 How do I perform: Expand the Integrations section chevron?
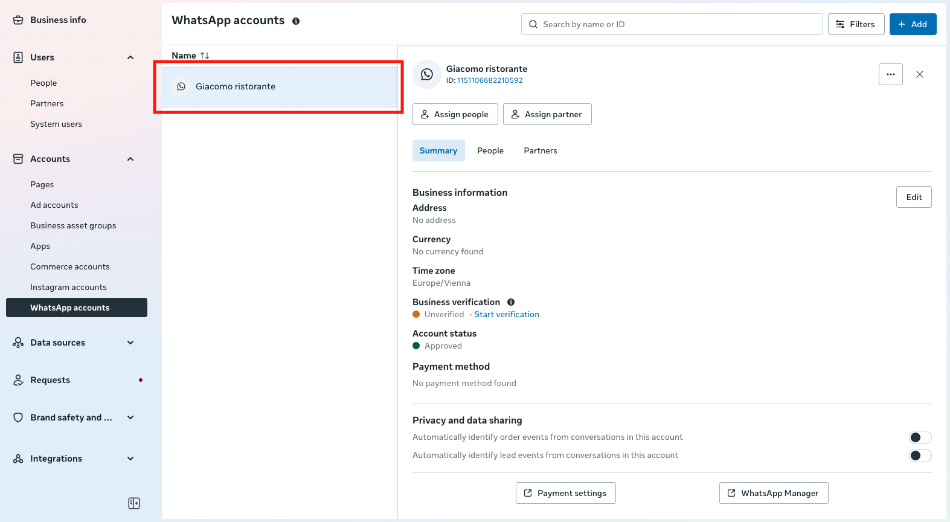(x=130, y=459)
